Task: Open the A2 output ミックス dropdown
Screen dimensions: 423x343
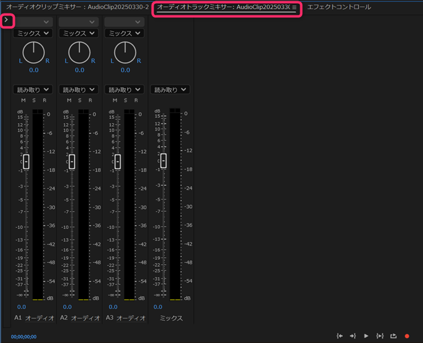Action: [x=78, y=33]
